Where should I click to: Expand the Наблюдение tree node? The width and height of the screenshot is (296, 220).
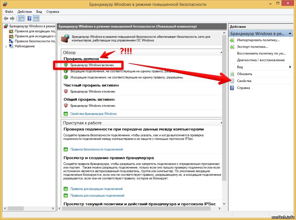tap(6, 46)
